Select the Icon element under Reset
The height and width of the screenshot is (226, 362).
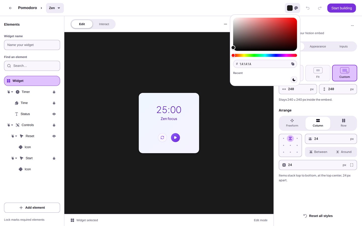(x=32, y=147)
